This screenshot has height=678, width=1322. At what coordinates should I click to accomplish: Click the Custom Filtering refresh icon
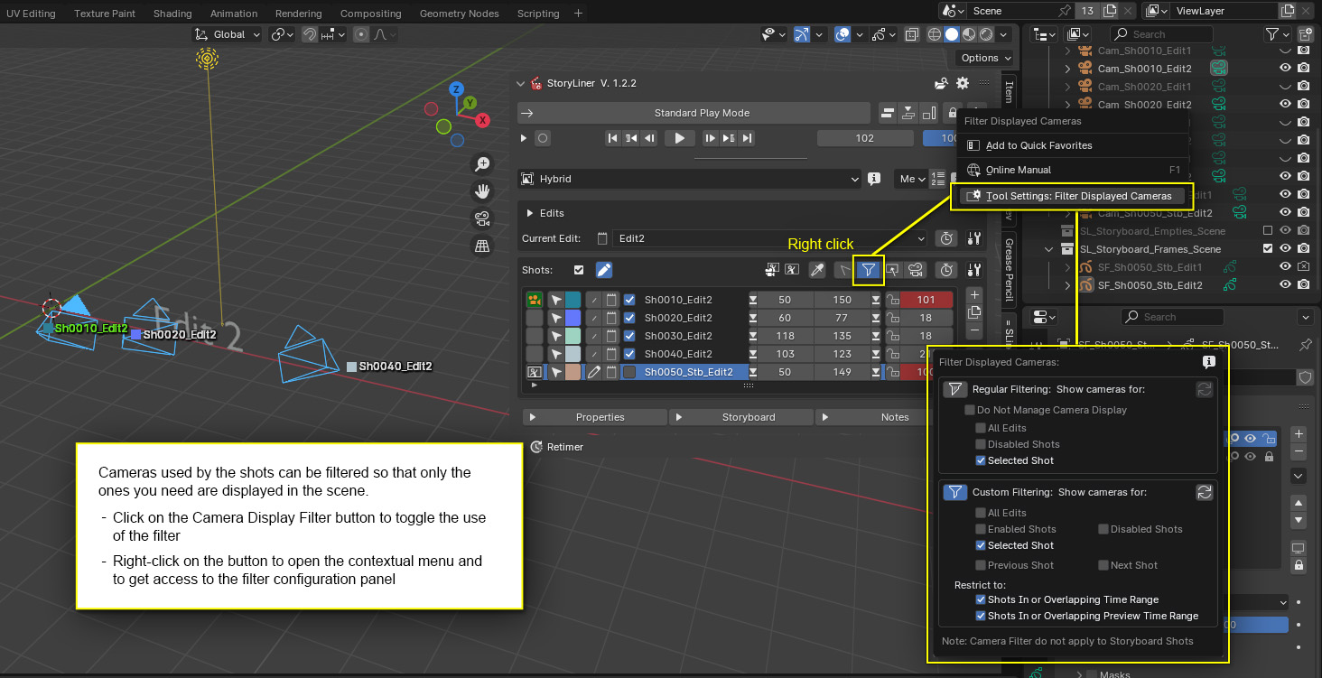1203,492
